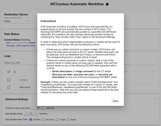Choose 7 days skip studies option
The height and width of the screenshot is (126, 161).
57,119
